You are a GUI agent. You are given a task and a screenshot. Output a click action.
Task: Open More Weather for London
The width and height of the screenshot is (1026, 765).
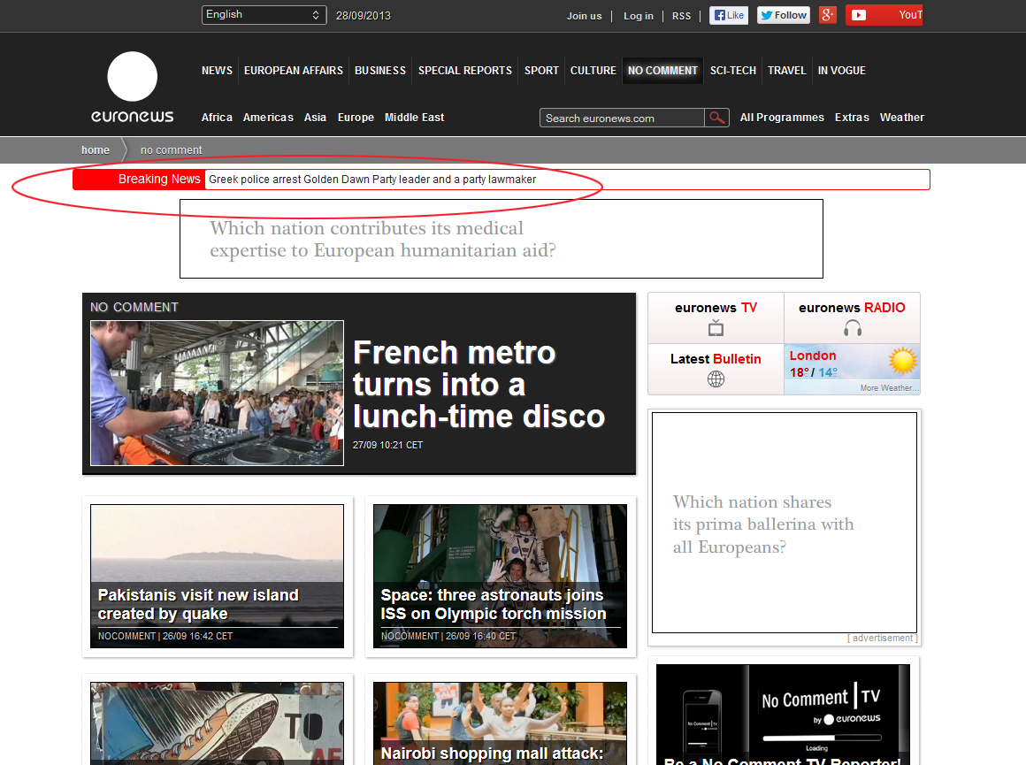point(889,388)
